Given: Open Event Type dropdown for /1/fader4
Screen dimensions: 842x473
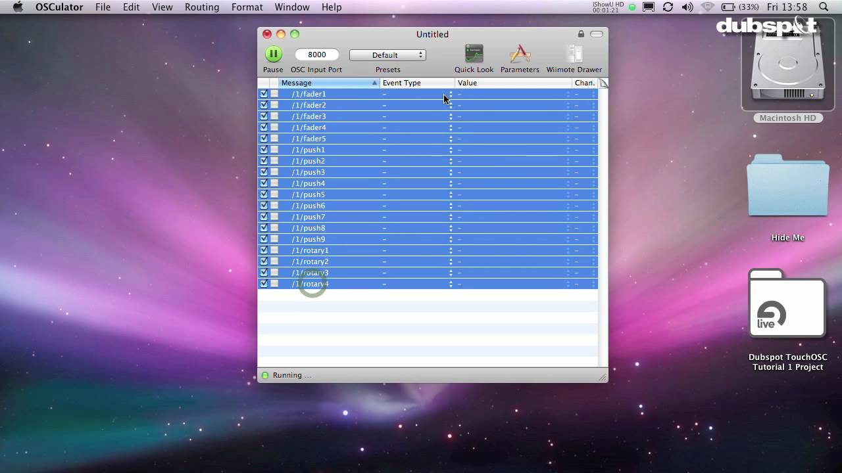Looking at the screenshot, I should 451,127.
